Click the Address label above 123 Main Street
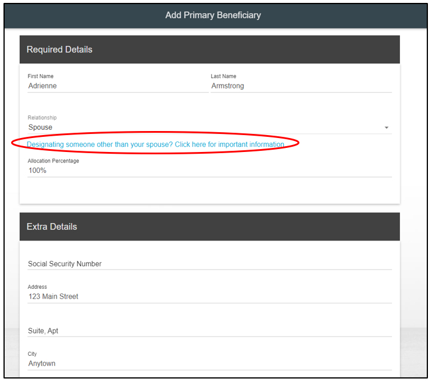The image size is (432, 382). tap(37, 287)
